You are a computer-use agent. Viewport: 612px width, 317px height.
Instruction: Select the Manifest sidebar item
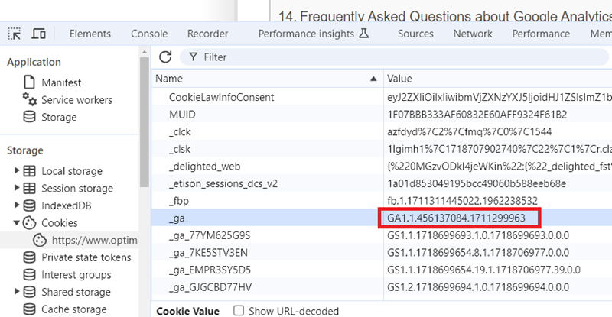pyautogui.click(x=61, y=82)
